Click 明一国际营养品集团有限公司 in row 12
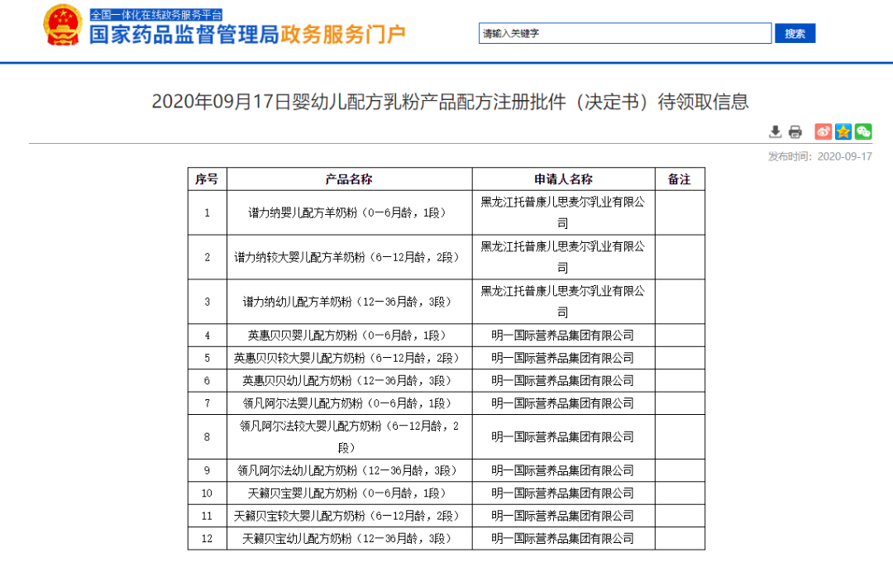This screenshot has height=586, width=893. pos(563,538)
